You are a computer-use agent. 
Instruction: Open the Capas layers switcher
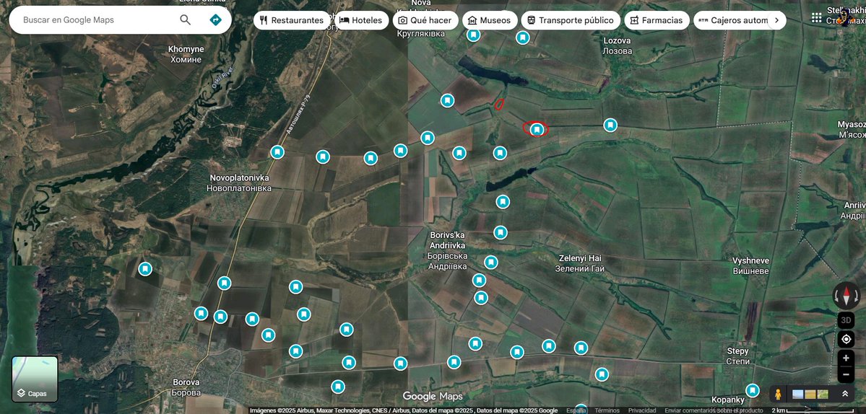pos(35,379)
